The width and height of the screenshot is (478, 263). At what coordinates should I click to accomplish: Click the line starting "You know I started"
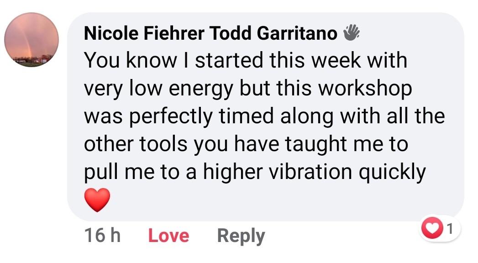pos(246,60)
